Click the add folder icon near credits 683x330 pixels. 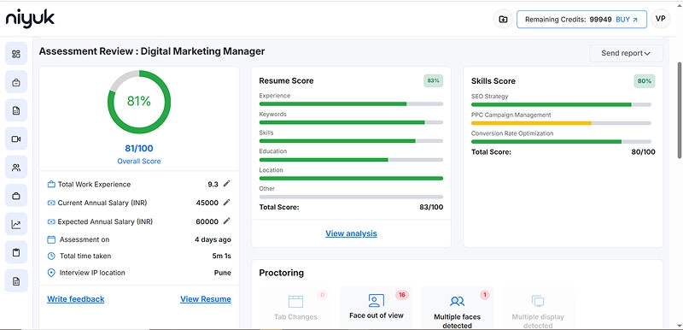(503, 19)
